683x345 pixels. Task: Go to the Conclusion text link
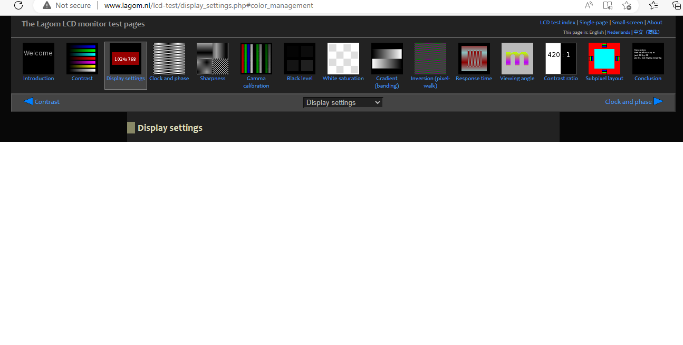(648, 79)
